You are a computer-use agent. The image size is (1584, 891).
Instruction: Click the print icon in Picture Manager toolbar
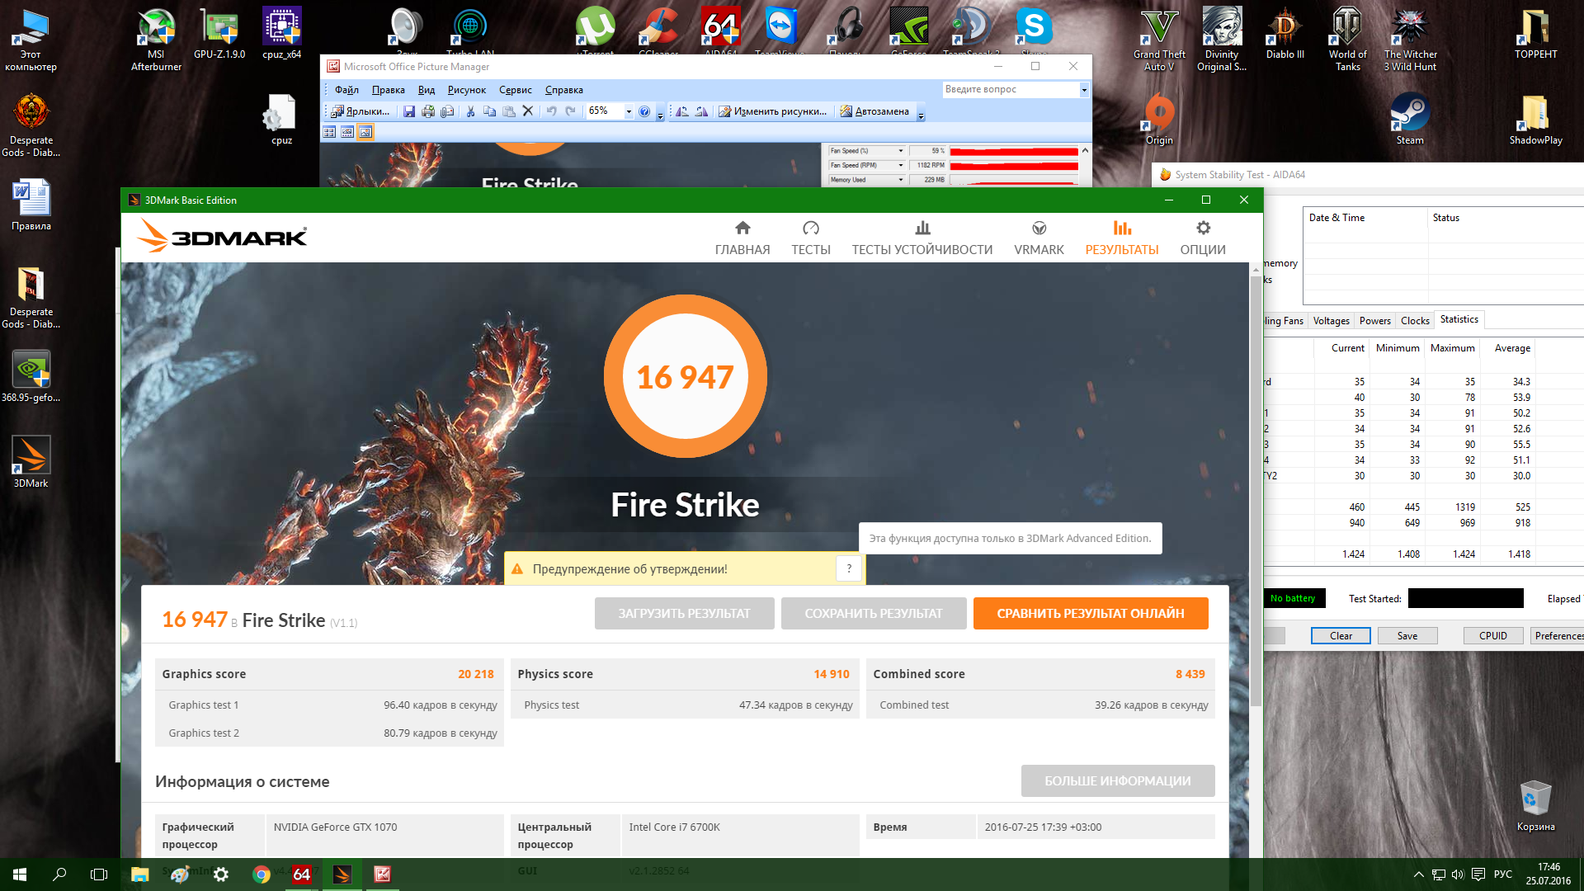(x=427, y=111)
